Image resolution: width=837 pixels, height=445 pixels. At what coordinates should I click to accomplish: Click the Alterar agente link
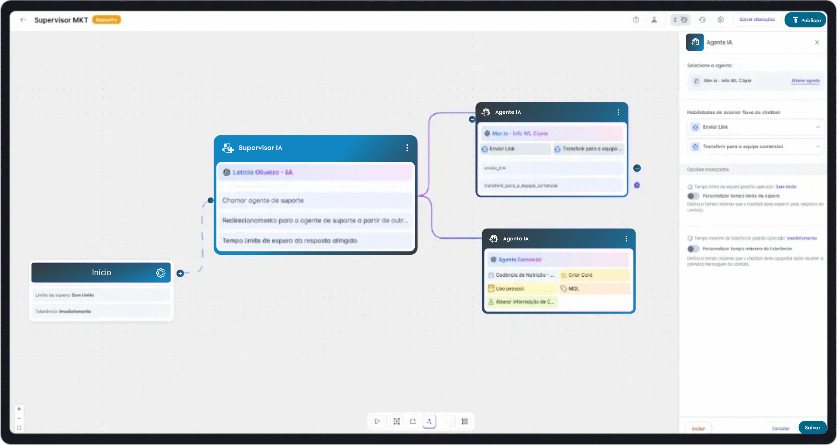[805, 81]
